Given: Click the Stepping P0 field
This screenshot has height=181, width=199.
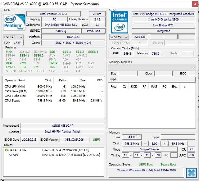Looking at the screenshot, I should [54, 20].
